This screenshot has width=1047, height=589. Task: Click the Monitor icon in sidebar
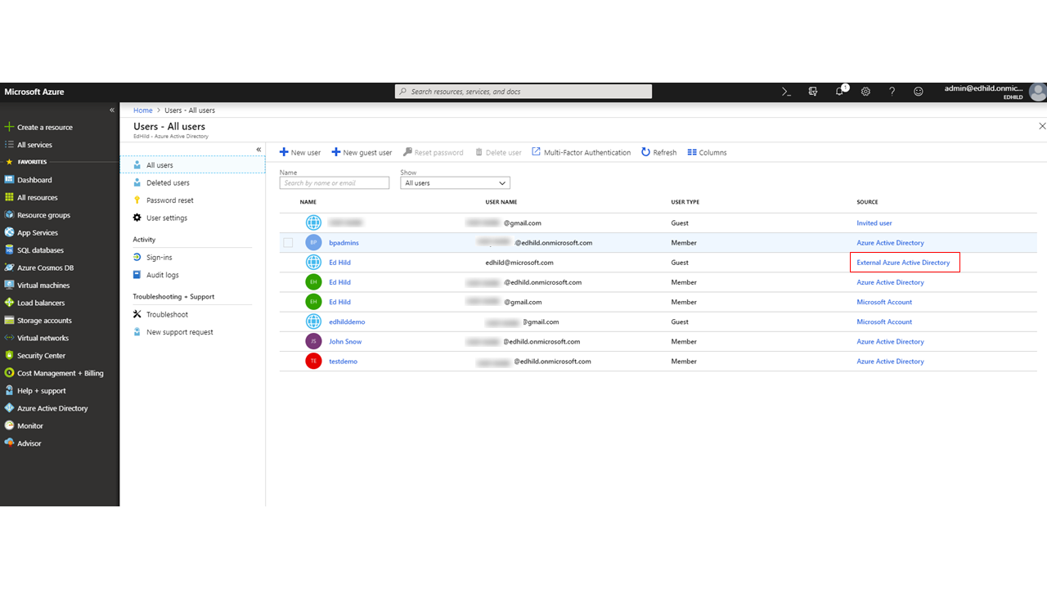(x=10, y=425)
